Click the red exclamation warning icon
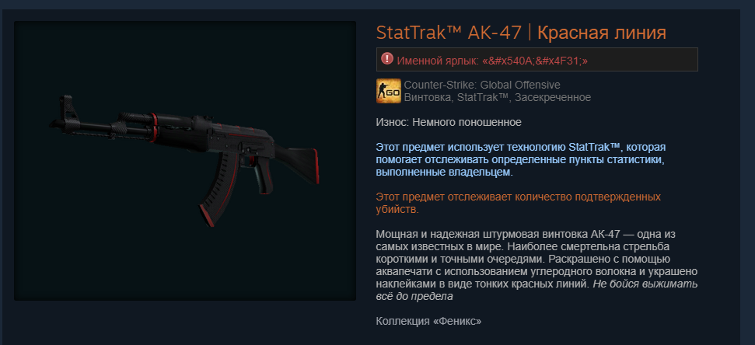The image size is (755, 345). (387, 59)
